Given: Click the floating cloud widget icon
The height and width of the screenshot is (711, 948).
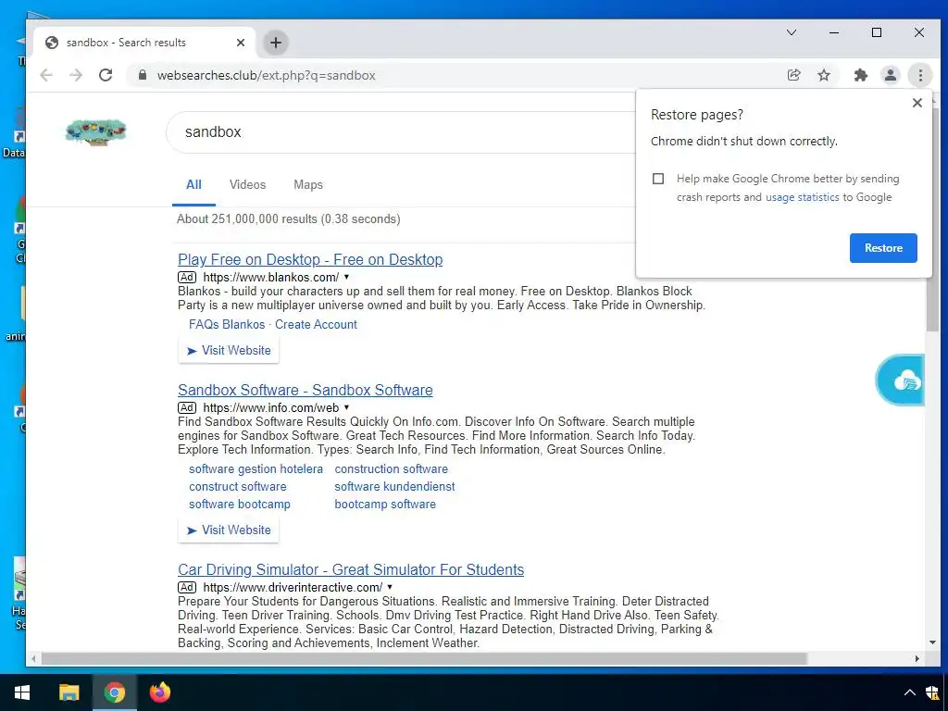Looking at the screenshot, I should point(900,380).
